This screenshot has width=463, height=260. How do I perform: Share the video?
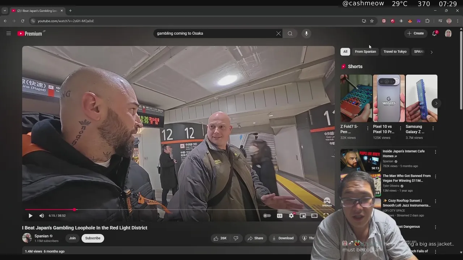coord(255,238)
